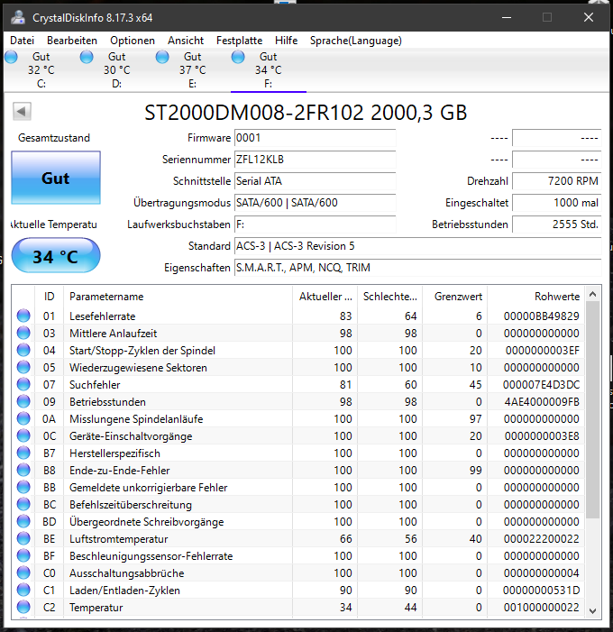Click status icon for Gemeldete unkorrigierbare Fehler
Viewport: 613px width, 632px height.
pyautogui.click(x=23, y=487)
